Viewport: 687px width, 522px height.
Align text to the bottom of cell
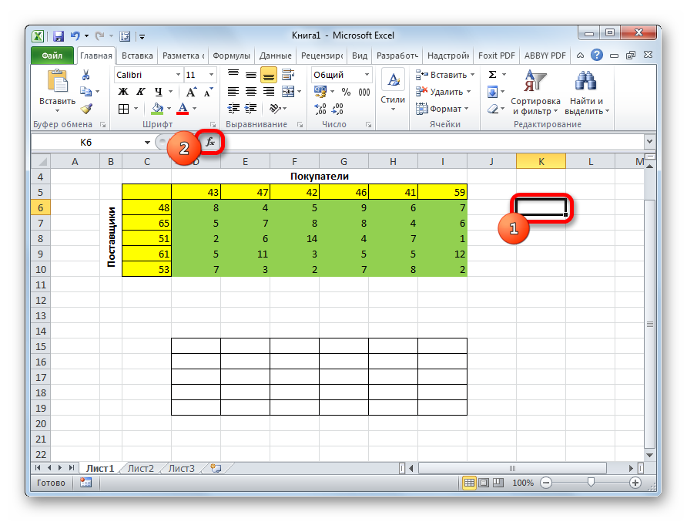tap(269, 75)
